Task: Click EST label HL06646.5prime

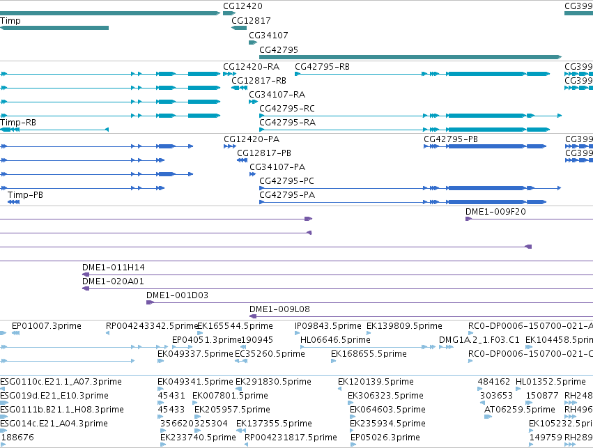Action: pos(335,340)
